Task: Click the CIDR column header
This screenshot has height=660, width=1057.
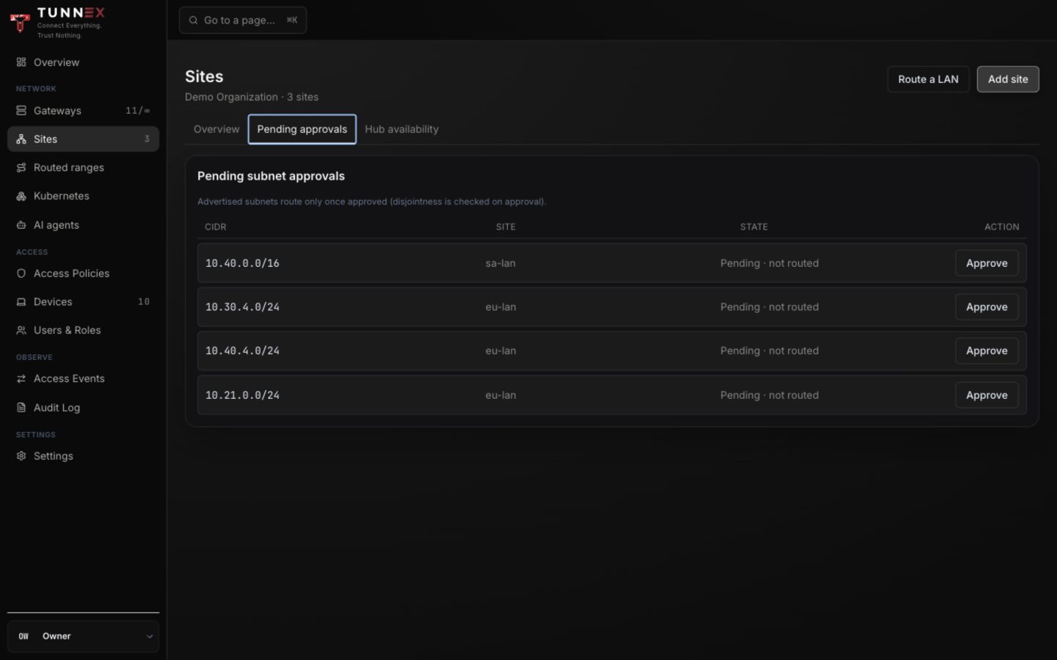Action: pos(215,227)
